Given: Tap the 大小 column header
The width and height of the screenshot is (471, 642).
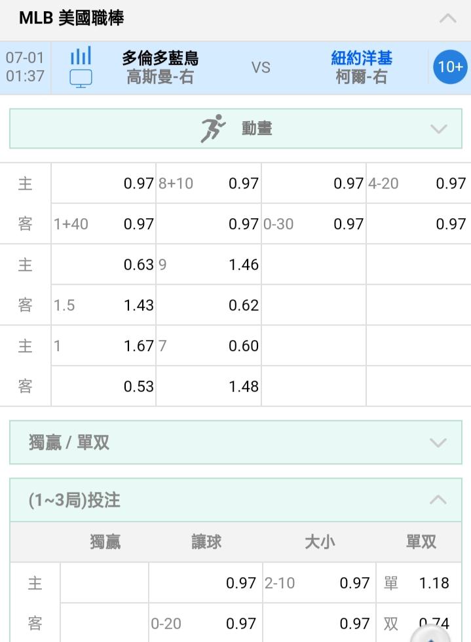Looking at the screenshot, I should point(320,542).
